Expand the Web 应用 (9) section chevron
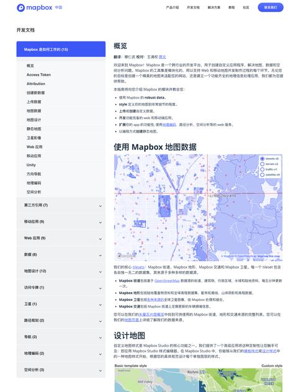Viewport: 298px width, 392px height. click(101, 239)
